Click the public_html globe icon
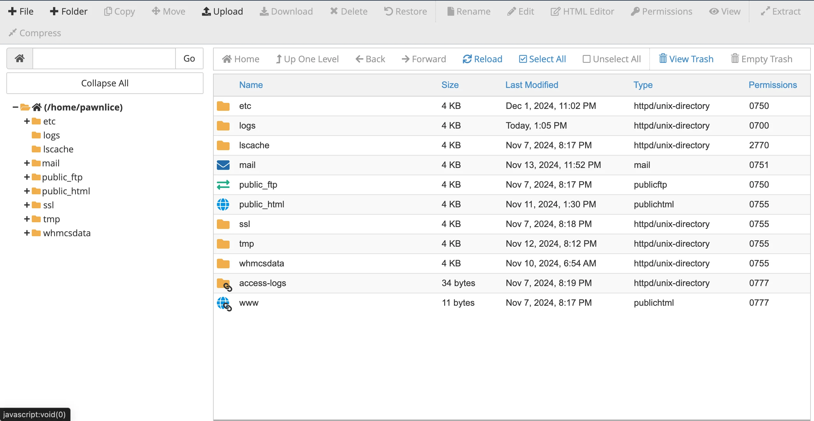Viewport: 814px width, 421px height. coord(223,204)
